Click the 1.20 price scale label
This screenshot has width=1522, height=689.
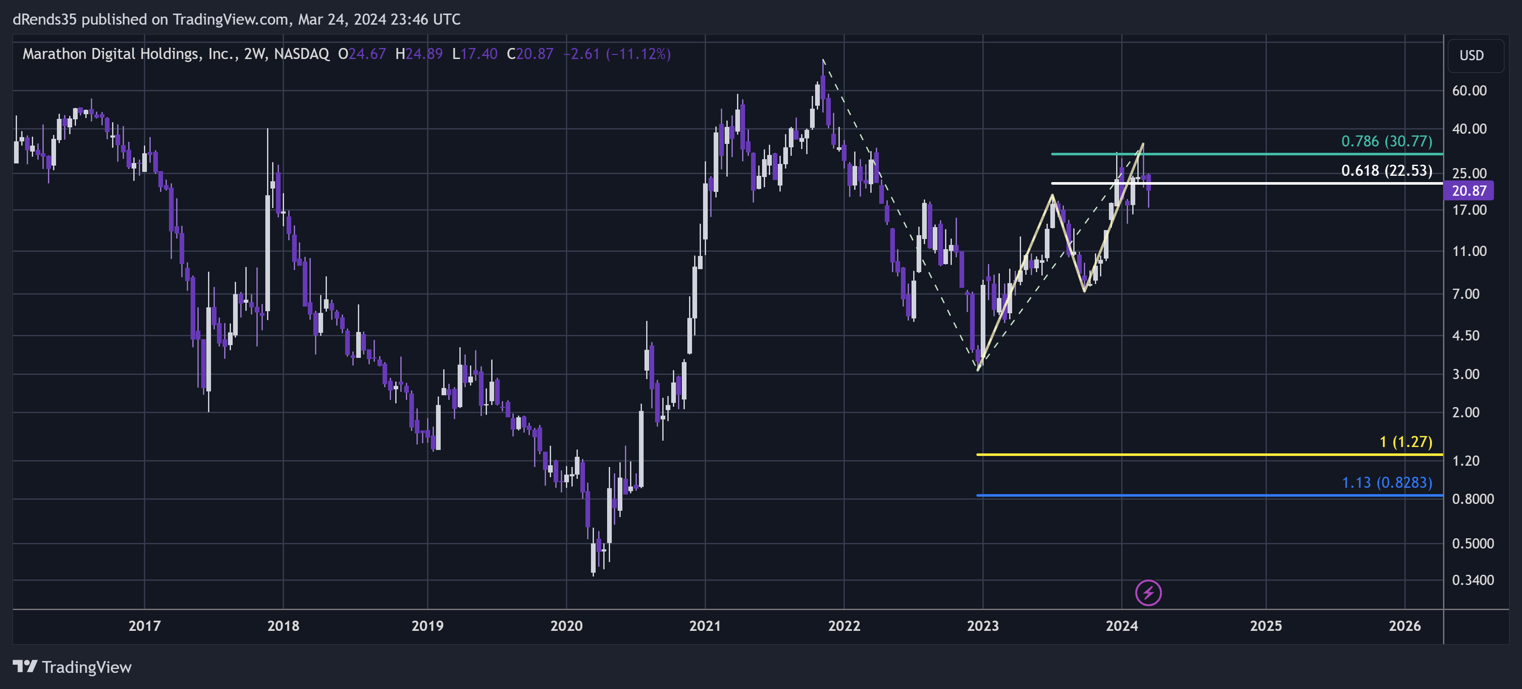coord(1465,461)
